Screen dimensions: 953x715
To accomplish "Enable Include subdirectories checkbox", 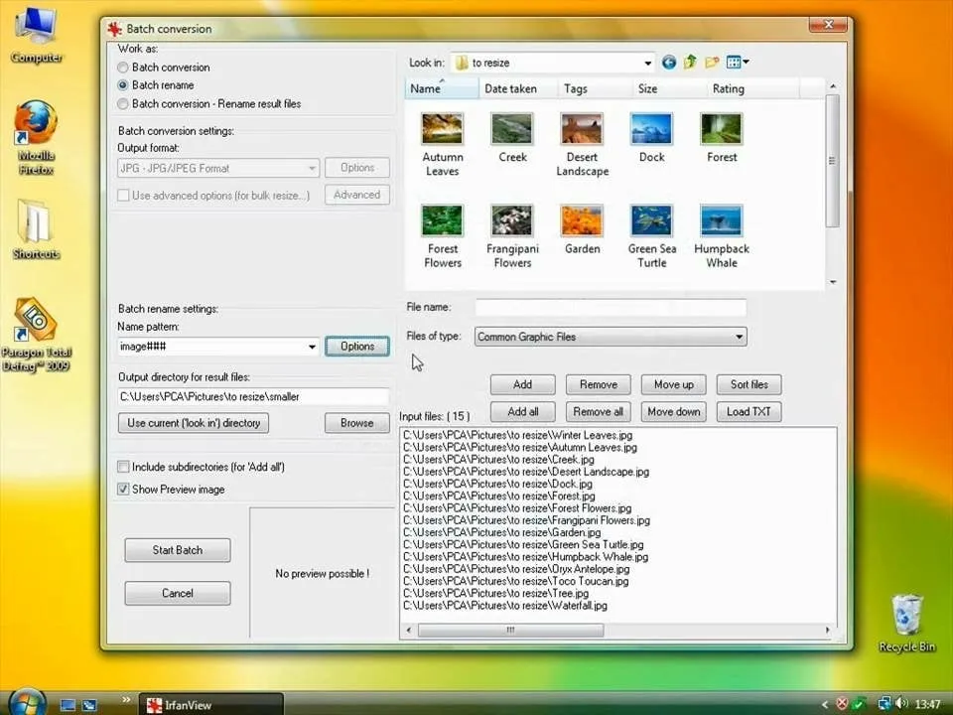I will pos(123,467).
